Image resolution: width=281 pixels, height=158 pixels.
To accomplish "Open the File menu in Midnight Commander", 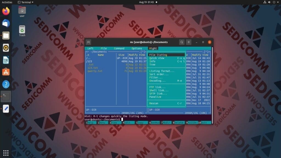I will coord(103,48).
